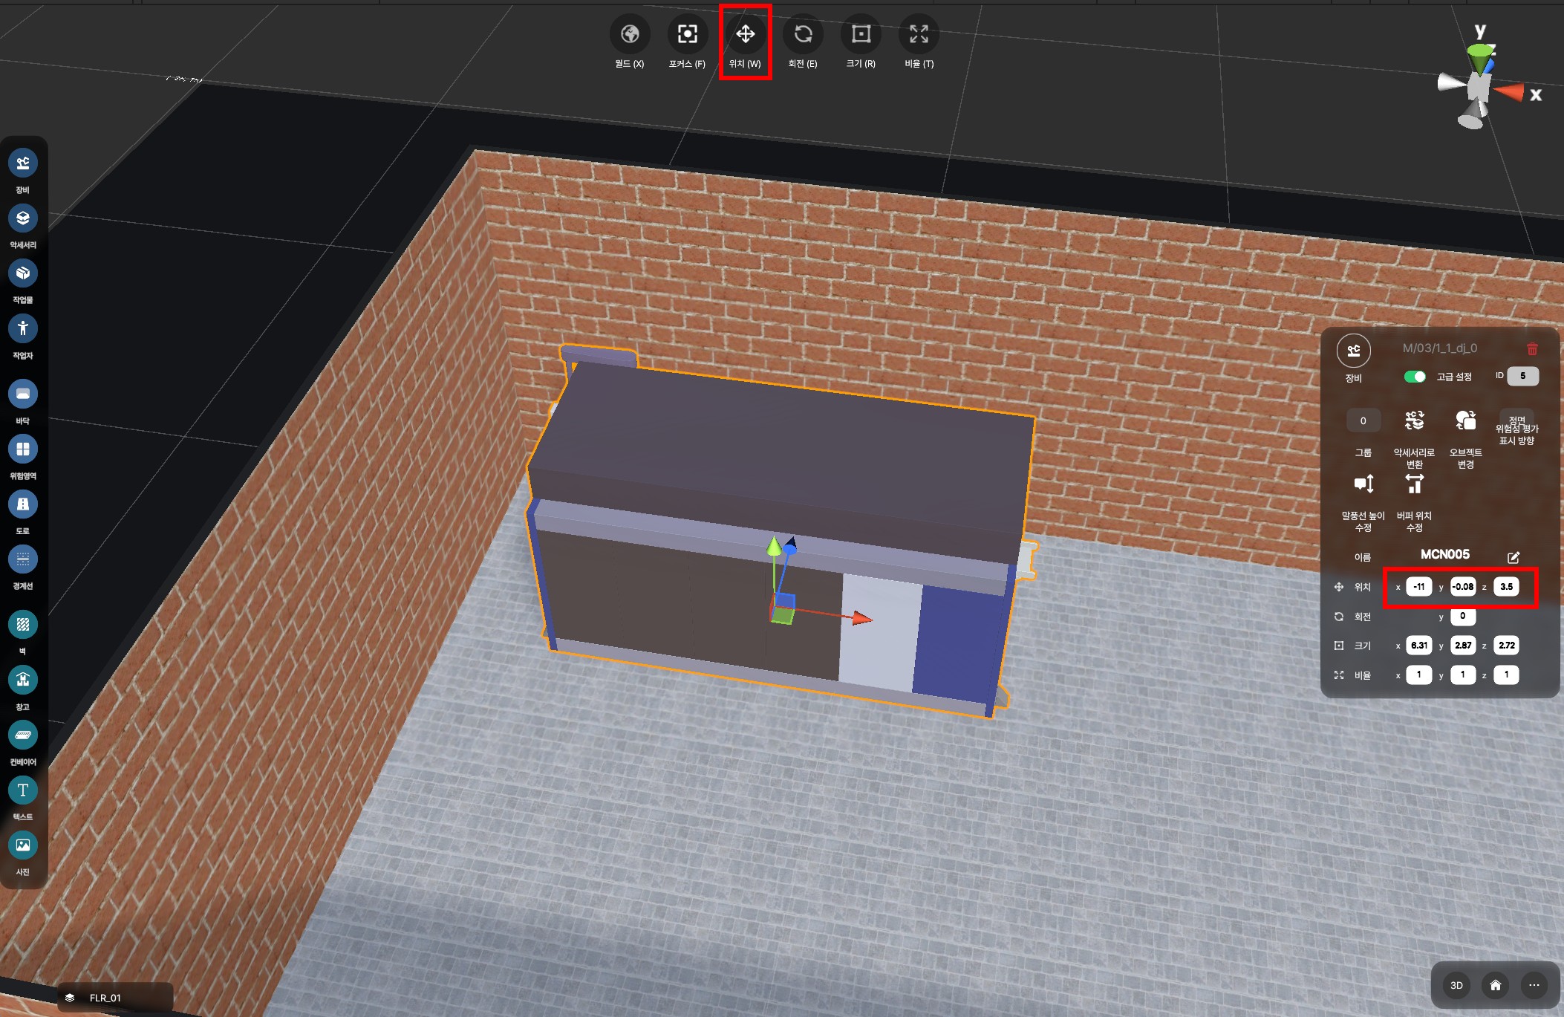Click the position x field showing -11
1564x1017 pixels.
point(1418,587)
